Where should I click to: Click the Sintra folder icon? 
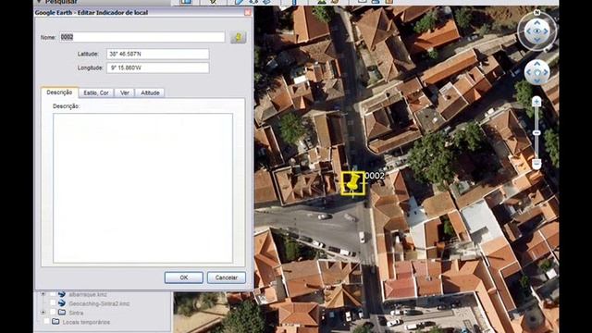(x=62, y=313)
